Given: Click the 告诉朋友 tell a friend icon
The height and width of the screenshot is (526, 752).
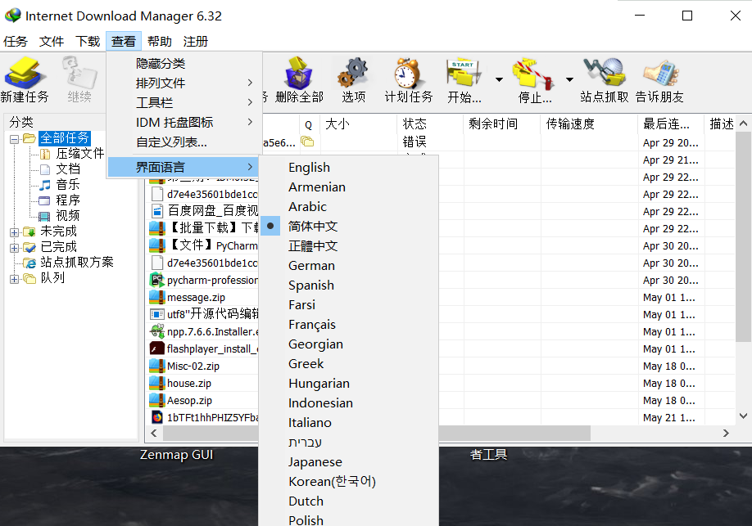Looking at the screenshot, I should 659,74.
